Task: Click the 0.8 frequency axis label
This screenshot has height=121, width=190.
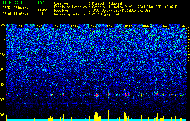Action: pos(2,85)
